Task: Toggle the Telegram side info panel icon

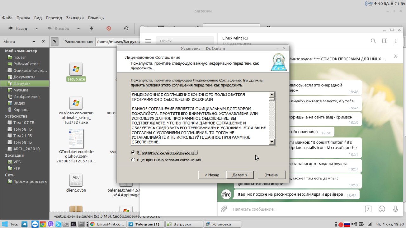Action: (384, 41)
